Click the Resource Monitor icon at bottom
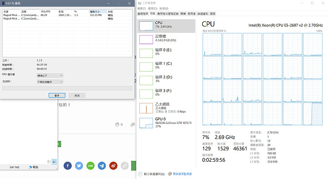Screen dimensions: 328x179 click(170, 174)
